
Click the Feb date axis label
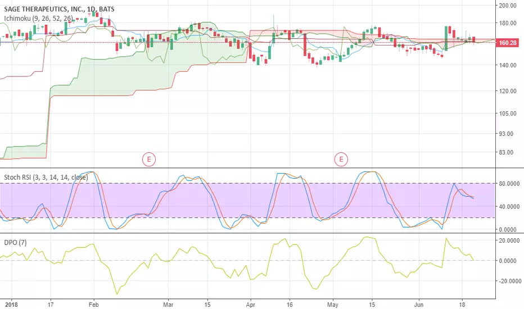94,305
